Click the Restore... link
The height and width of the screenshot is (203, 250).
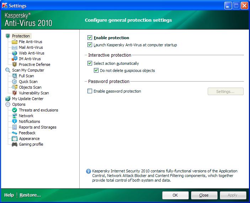click(x=30, y=195)
